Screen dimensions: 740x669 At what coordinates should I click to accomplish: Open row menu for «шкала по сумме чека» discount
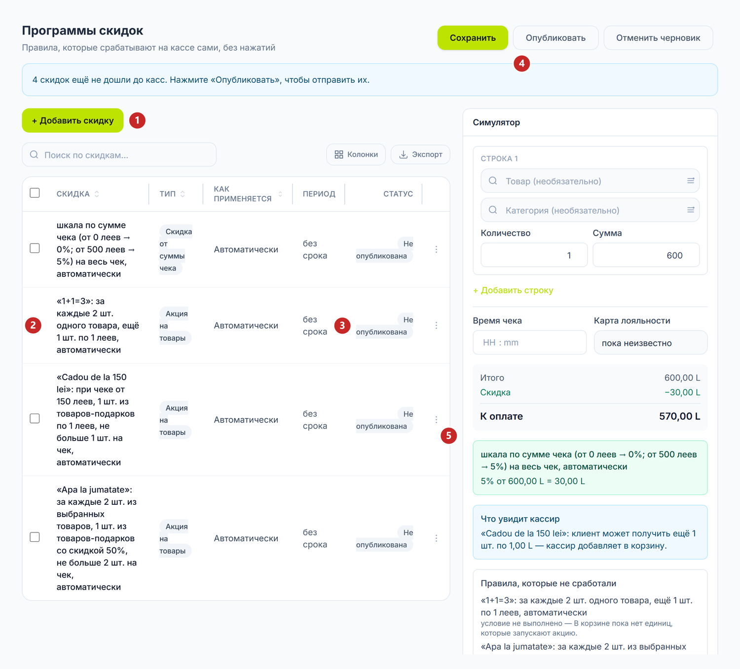point(436,249)
